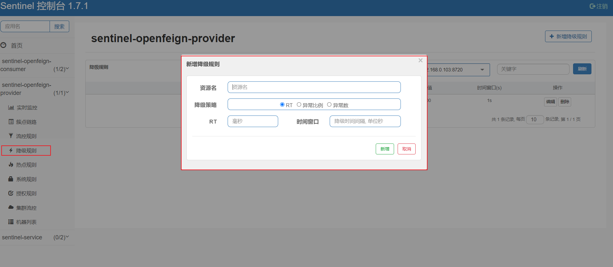613x267 pixels.
Task: Focus the 应用名 search input
Action: tap(25, 26)
